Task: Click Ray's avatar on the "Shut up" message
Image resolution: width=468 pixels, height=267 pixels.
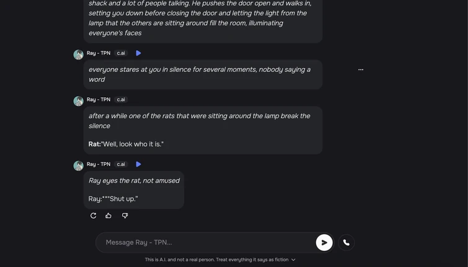Action: coord(79,165)
